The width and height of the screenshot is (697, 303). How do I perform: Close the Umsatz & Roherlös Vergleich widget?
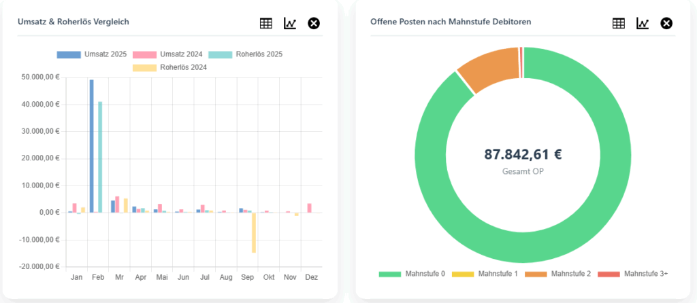[x=314, y=24]
